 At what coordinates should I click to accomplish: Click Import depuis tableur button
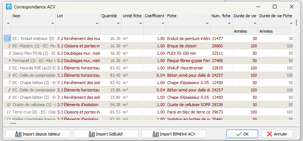tap(38, 134)
